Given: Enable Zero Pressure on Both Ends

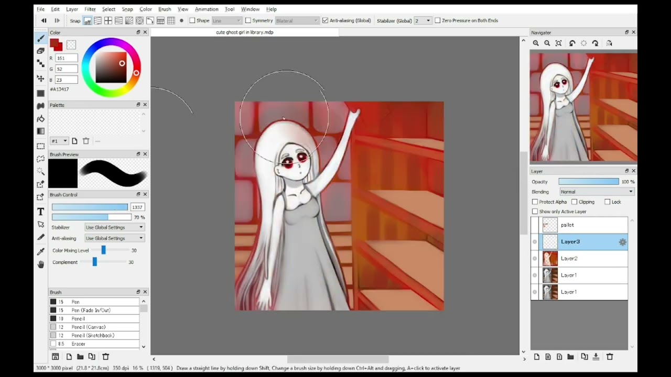Looking at the screenshot, I should tap(438, 20).
